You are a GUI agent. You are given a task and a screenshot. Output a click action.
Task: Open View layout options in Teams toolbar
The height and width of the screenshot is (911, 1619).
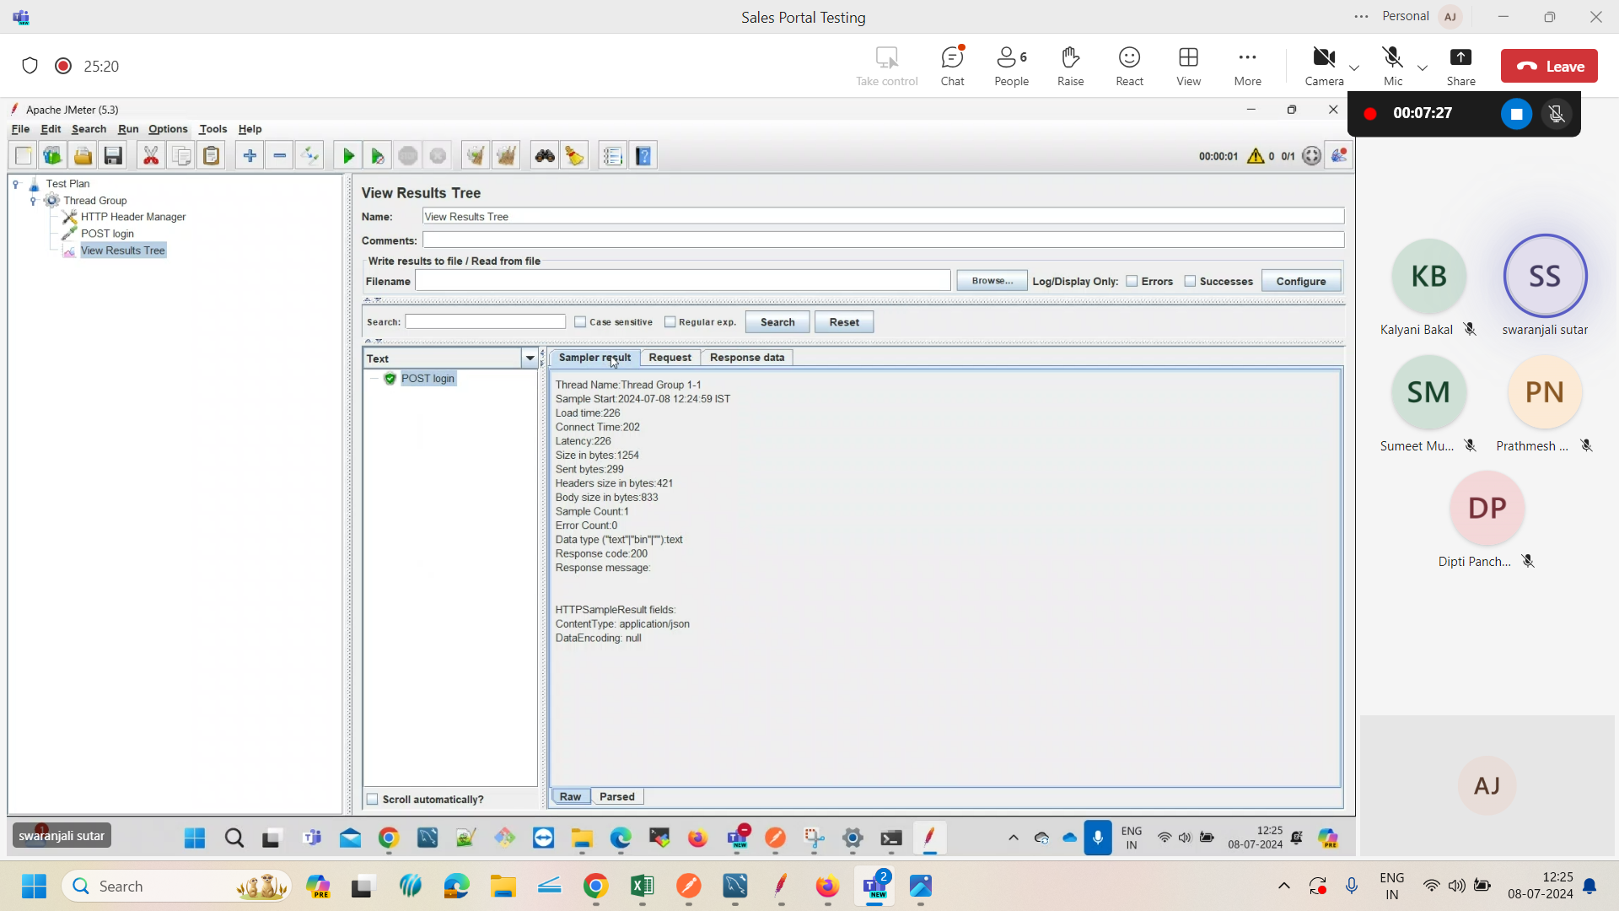click(x=1188, y=66)
